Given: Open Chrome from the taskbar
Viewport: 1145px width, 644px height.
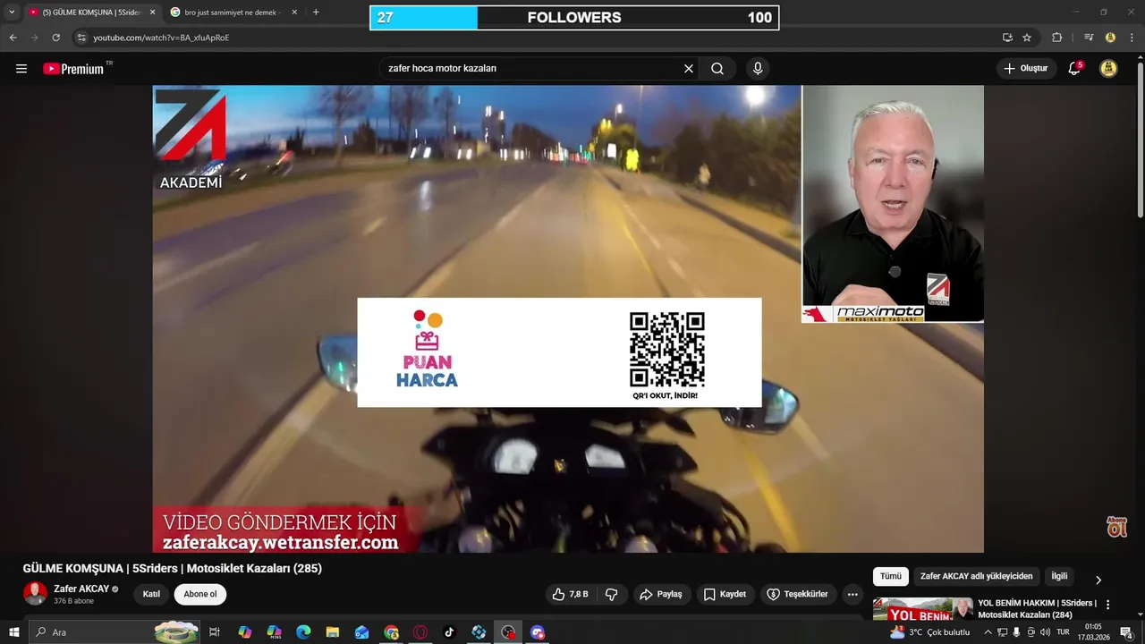Looking at the screenshot, I should coord(391,632).
